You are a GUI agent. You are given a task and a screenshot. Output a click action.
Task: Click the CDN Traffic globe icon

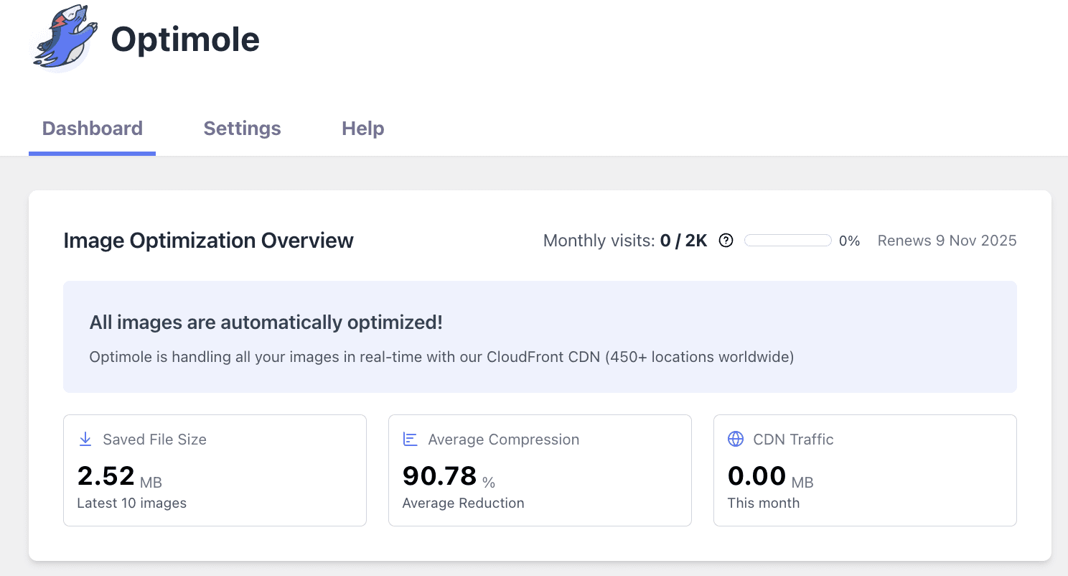pos(736,440)
